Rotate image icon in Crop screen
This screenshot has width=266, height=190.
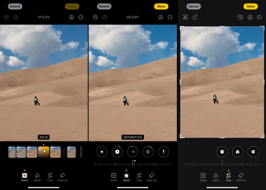[195, 17]
